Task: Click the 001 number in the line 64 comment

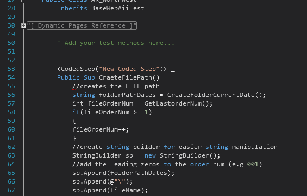Action: (x=253, y=164)
